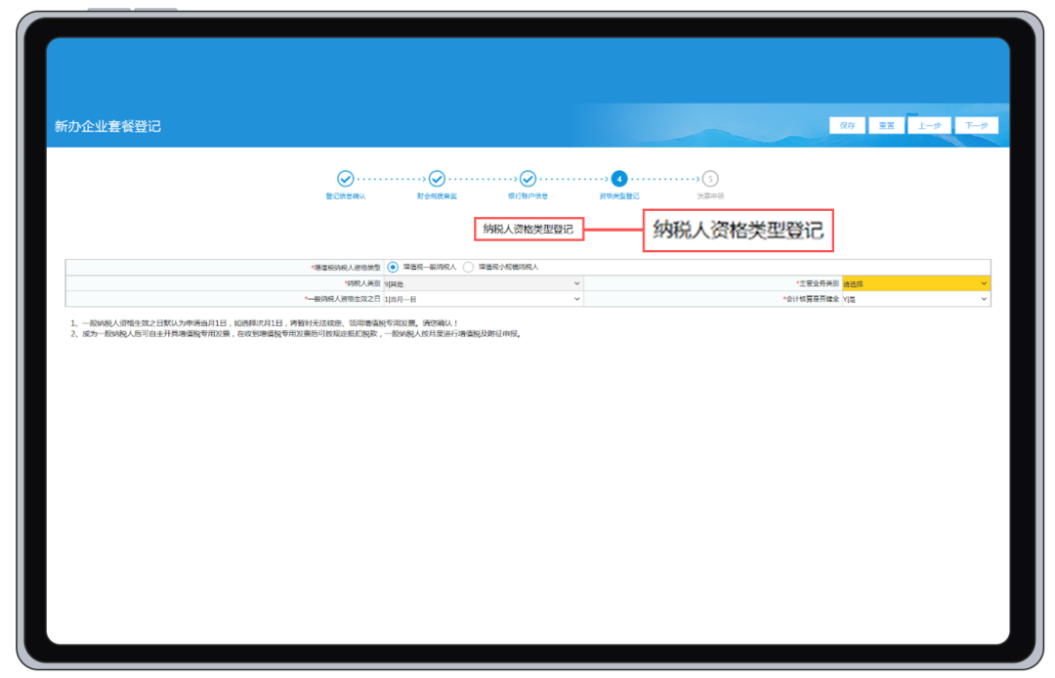This screenshot has height=678, width=1055.
Task: Click step 1 checkmark 登记信息确认
Action: point(345,179)
